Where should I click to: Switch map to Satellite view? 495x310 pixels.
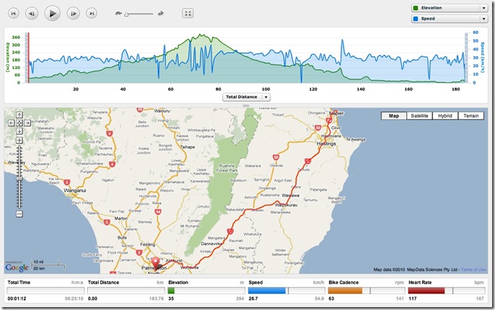coord(419,116)
